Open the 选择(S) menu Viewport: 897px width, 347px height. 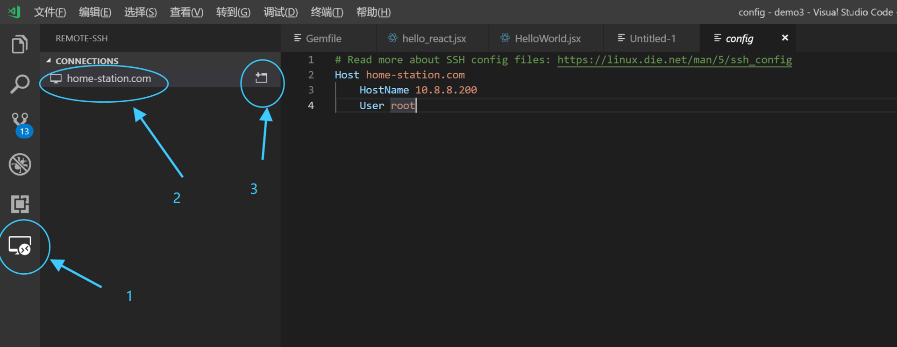point(140,12)
